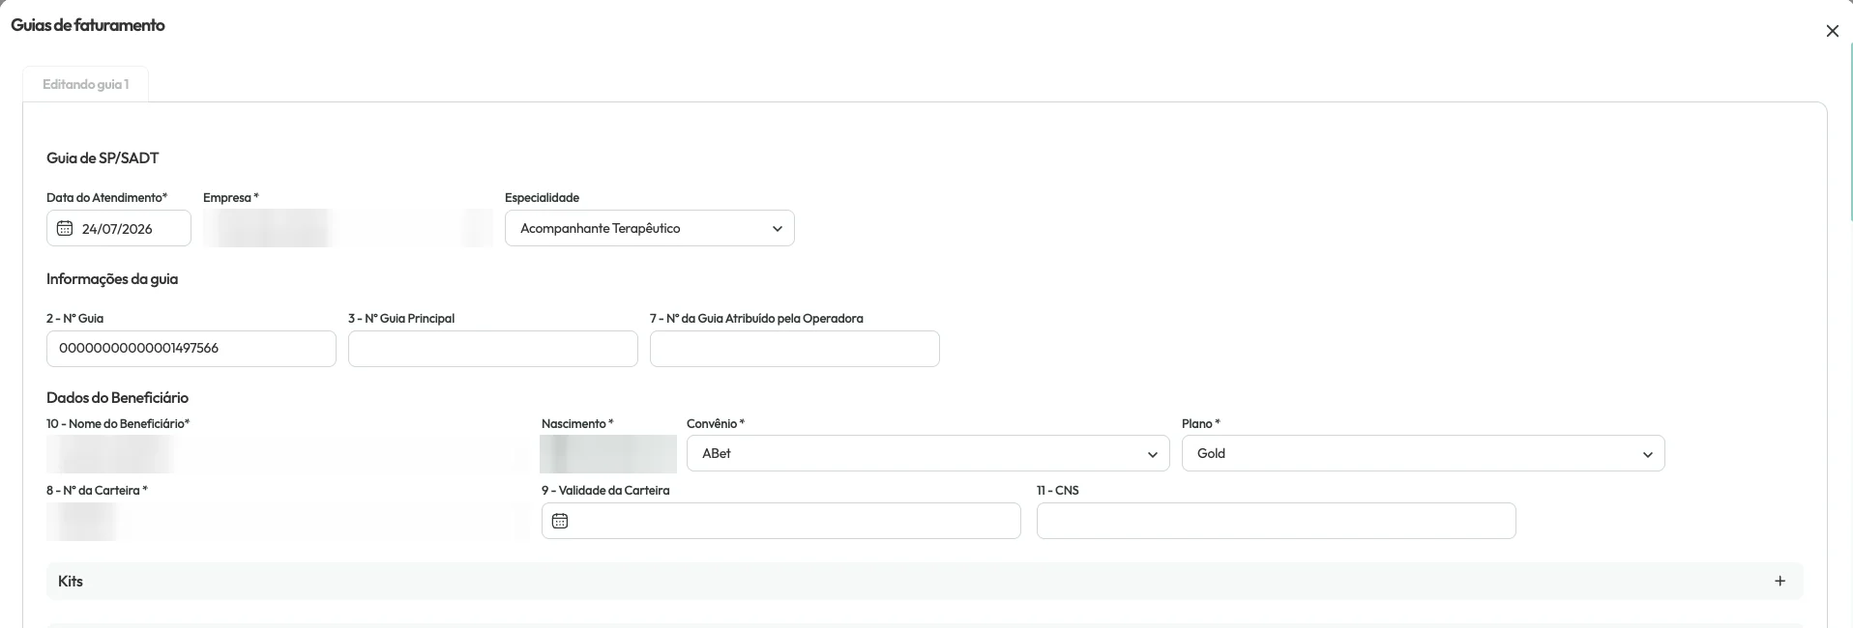1853x628 pixels.
Task: Expand Kits section with plus icon
Action: pos(1780,581)
